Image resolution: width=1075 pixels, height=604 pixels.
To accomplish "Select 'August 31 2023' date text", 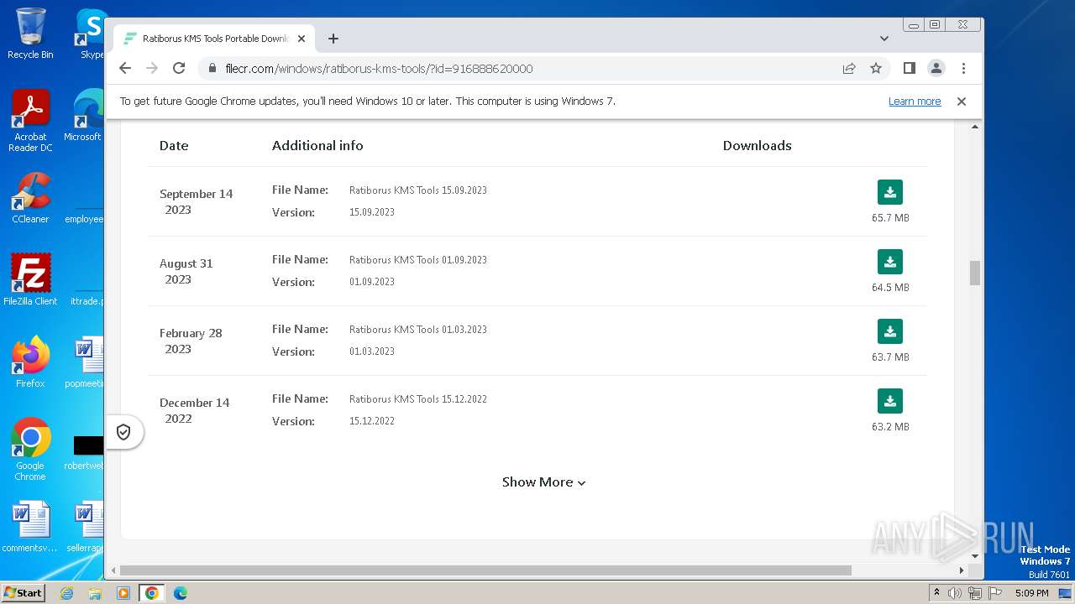I will click(186, 271).
